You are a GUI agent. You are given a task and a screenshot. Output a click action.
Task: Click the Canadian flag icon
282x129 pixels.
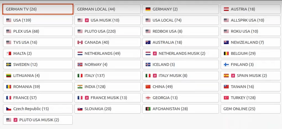pyautogui.click(x=80, y=42)
